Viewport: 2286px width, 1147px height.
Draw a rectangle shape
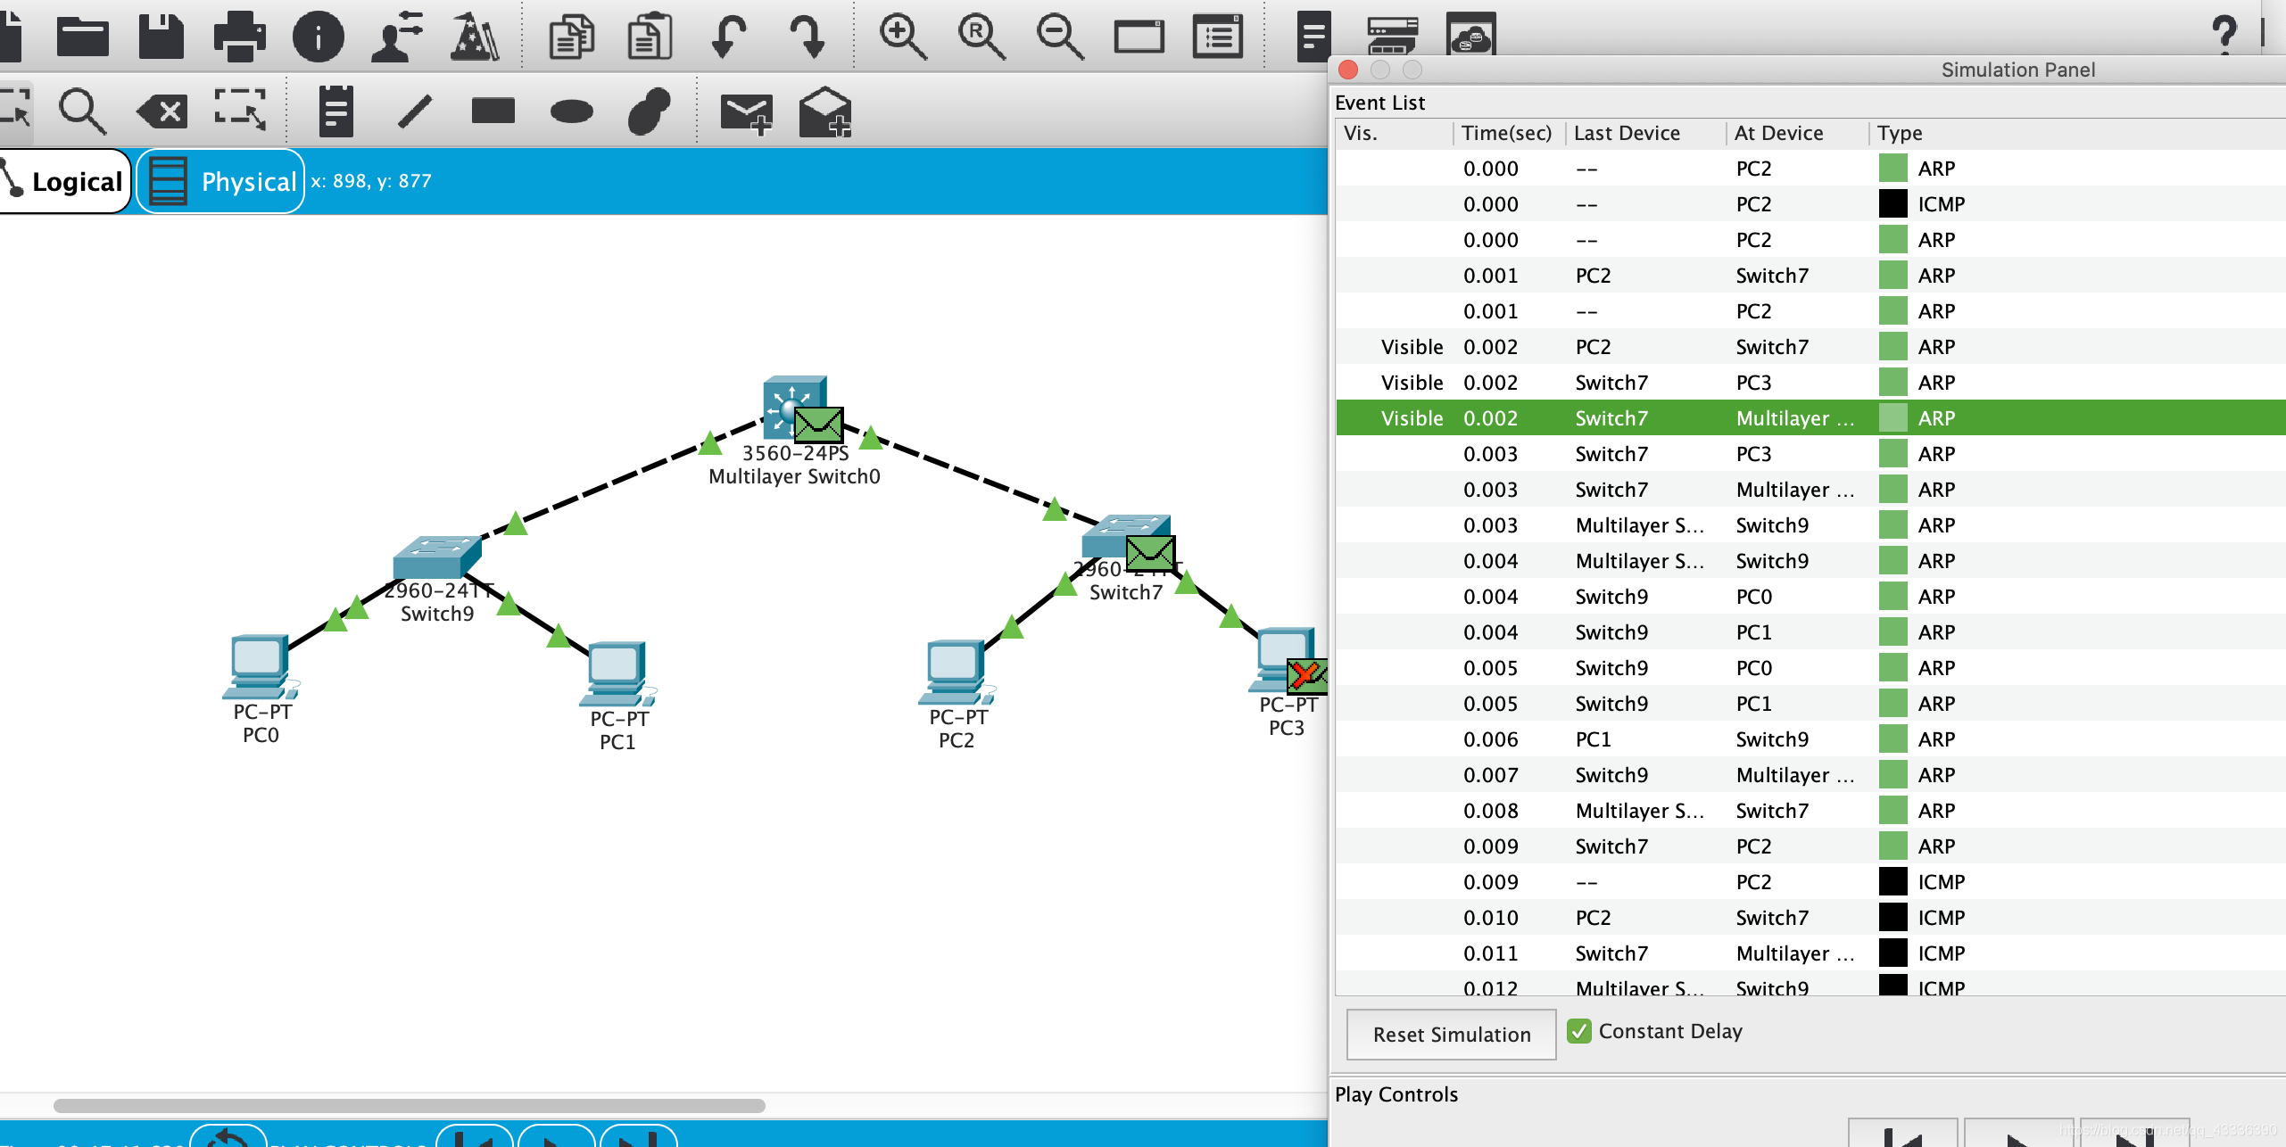pyautogui.click(x=493, y=111)
